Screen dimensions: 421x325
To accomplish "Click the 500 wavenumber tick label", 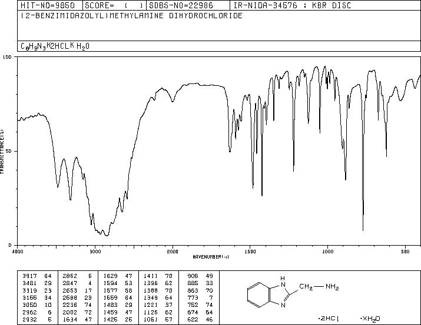I will tap(405, 252).
